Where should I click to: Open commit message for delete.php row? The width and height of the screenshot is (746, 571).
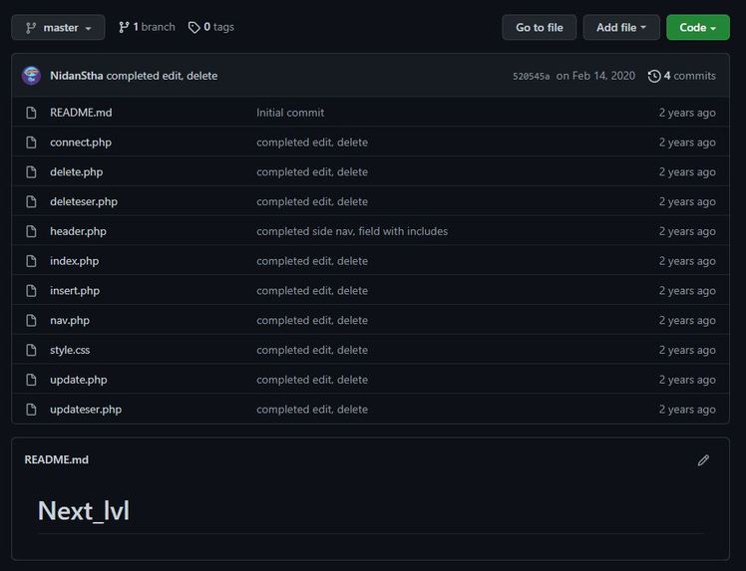[312, 172]
